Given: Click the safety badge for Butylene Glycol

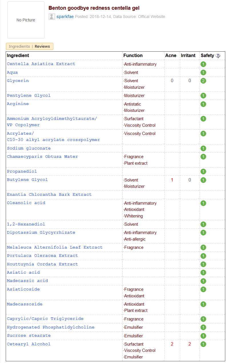Looking at the screenshot, I should (203, 180).
